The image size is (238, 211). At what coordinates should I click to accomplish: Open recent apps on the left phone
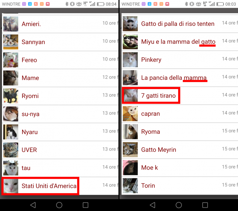tap(85, 205)
